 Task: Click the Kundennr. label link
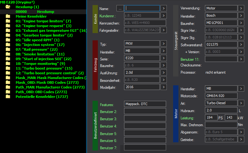(108, 16)
